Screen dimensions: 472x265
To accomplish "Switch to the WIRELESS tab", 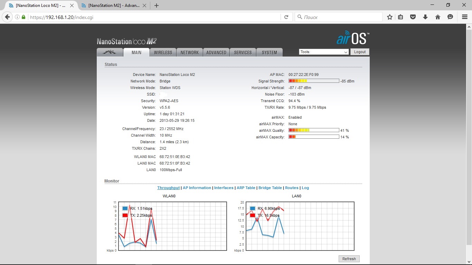I will [x=163, y=52].
